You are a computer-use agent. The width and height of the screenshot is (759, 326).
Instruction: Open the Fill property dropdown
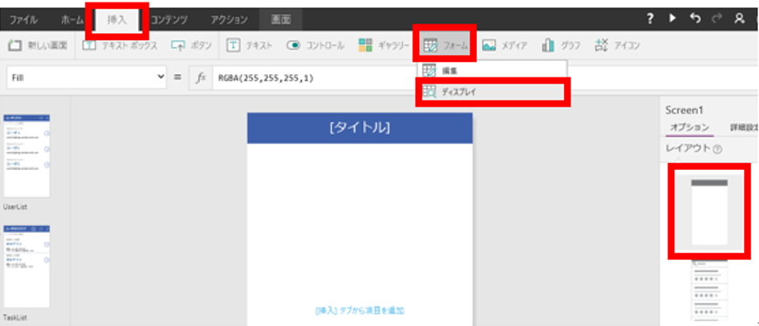coord(87,78)
